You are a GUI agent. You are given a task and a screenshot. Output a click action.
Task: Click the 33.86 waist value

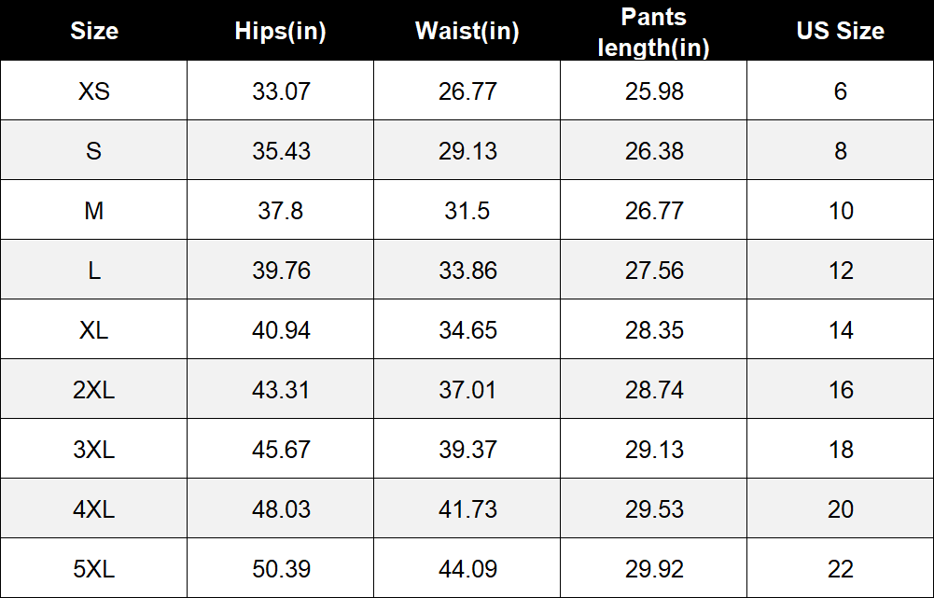click(x=467, y=271)
